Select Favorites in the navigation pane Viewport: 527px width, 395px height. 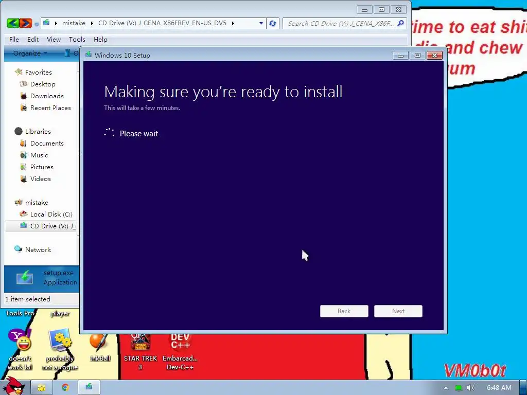click(38, 72)
